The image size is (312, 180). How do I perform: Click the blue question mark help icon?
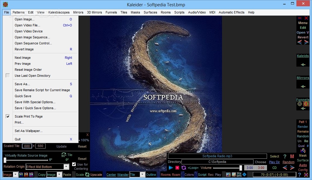point(300,175)
